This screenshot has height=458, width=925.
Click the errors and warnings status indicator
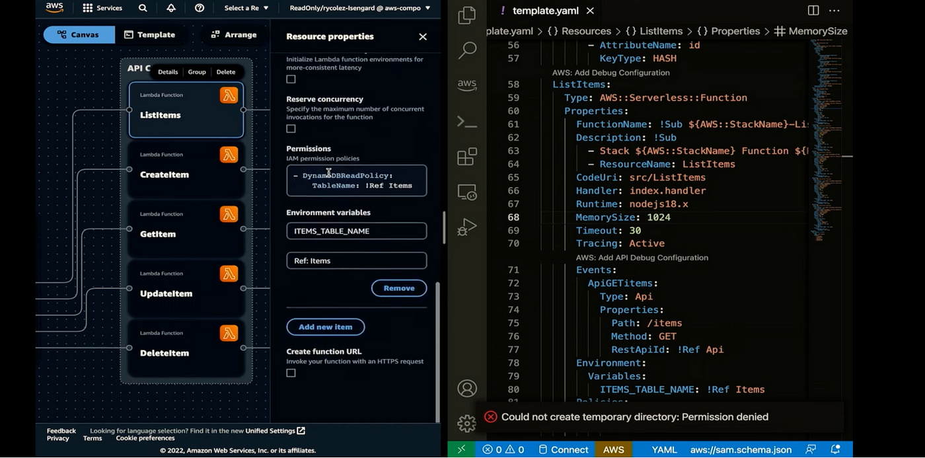[503, 449]
